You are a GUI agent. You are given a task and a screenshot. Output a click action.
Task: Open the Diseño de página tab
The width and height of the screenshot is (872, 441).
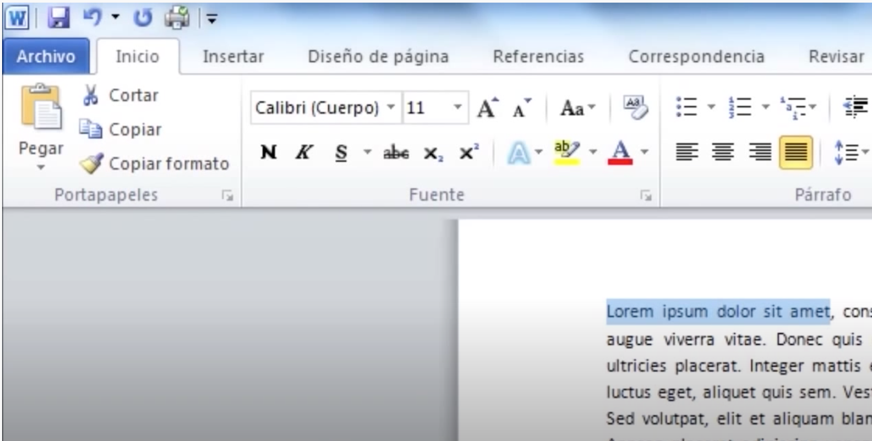378,56
